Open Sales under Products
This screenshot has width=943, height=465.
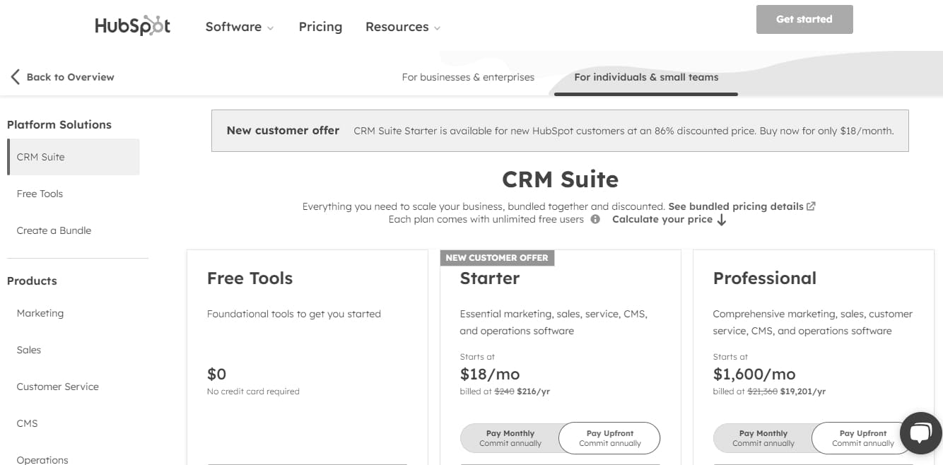click(29, 350)
